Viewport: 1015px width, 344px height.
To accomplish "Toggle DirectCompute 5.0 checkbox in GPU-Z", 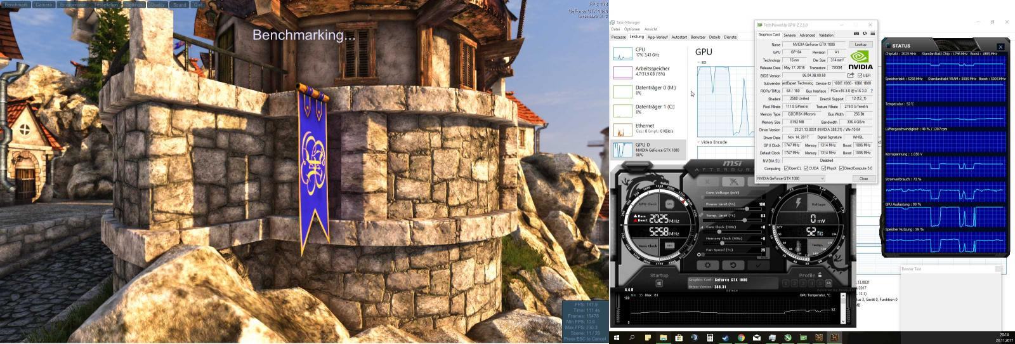I will tap(843, 168).
